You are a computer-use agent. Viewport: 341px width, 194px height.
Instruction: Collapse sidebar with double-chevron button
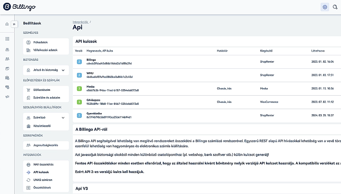[x=14, y=24]
